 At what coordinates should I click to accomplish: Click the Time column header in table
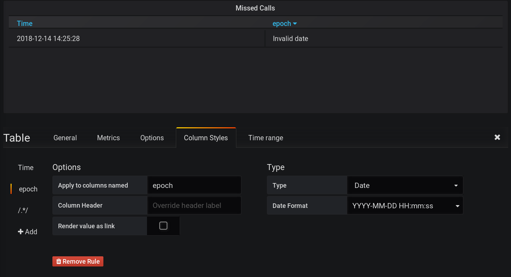[x=25, y=23]
